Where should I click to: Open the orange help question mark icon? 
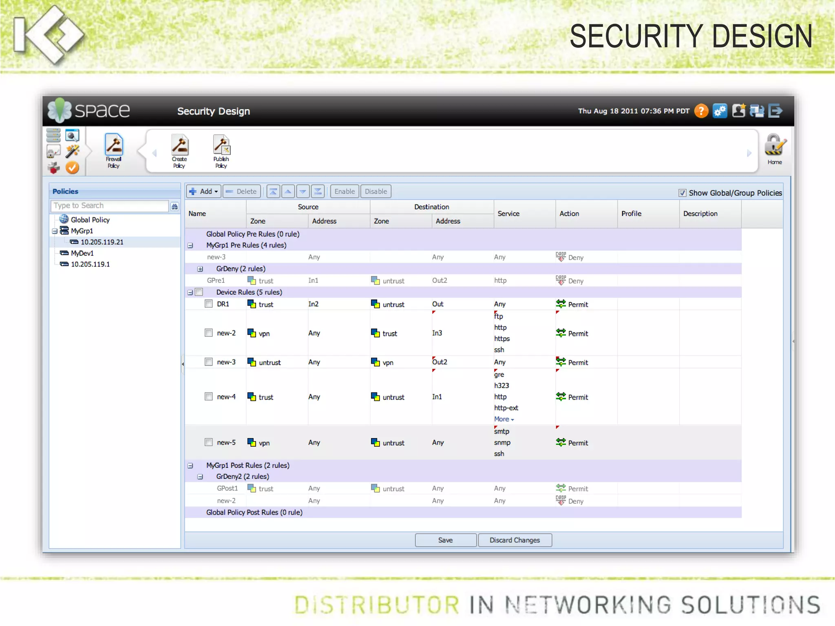coord(701,111)
